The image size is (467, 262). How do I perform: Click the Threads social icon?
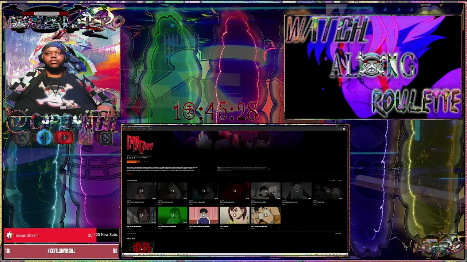pos(106,138)
